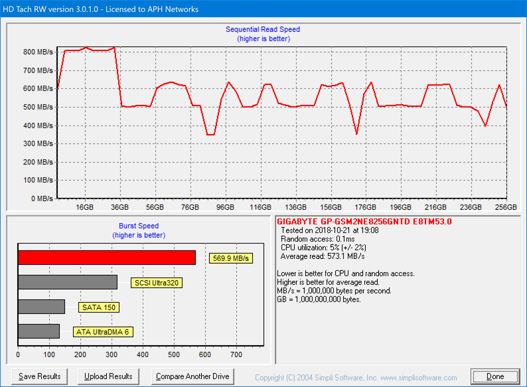
Task: Click the Simpli Software copyright text
Action: [x=356, y=377]
